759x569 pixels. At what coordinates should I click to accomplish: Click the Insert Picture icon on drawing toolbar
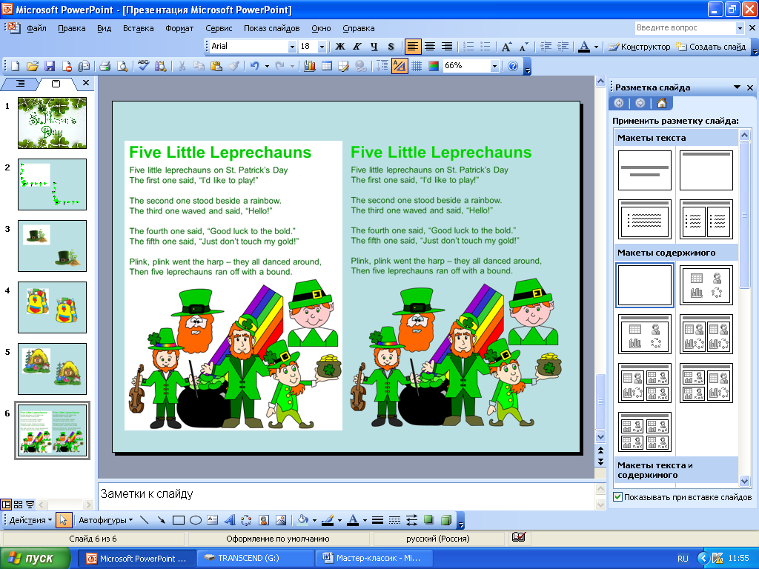coord(281,520)
